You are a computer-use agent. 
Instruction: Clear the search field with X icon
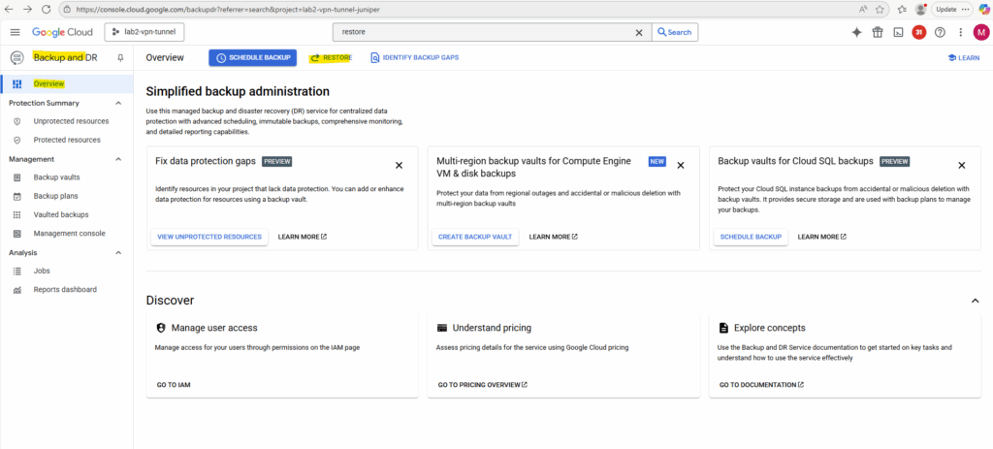pos(638,32)
